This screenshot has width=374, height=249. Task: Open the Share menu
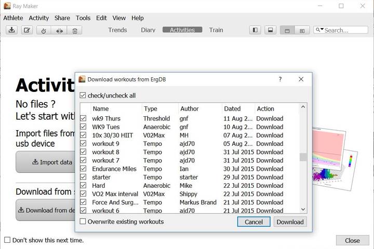click(62, 18)
